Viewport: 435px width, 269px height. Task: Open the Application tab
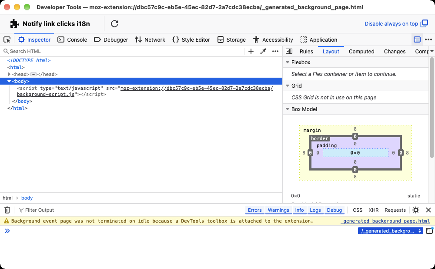pos(319,39)
